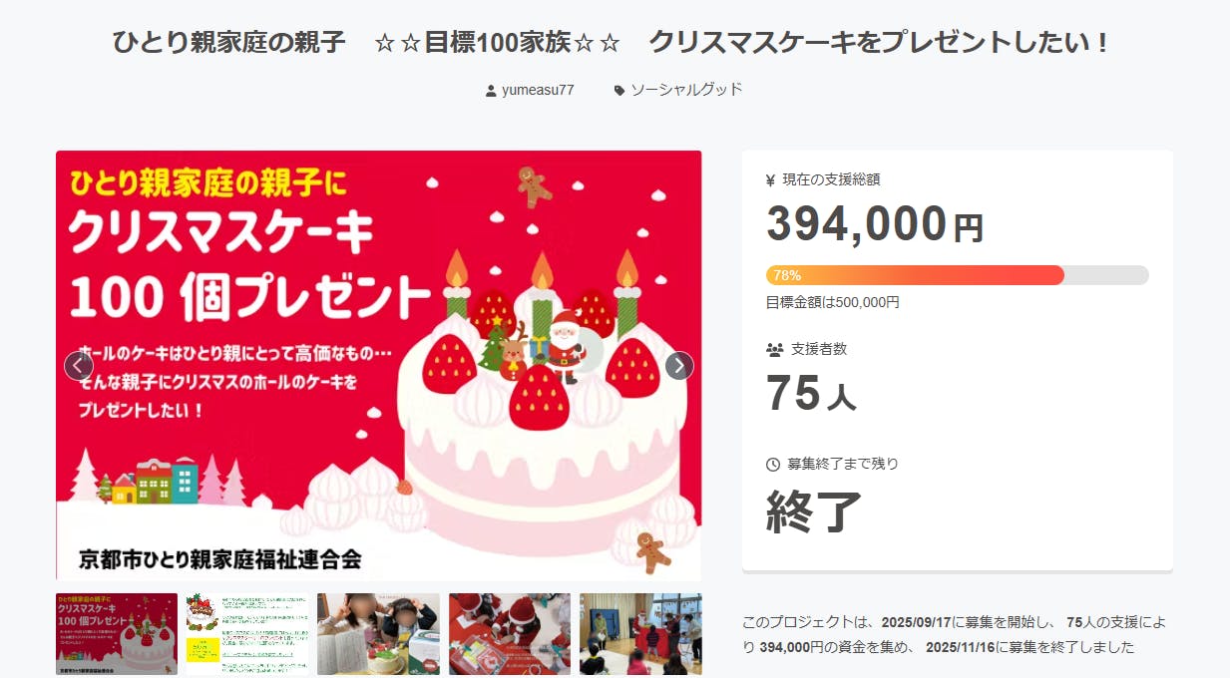The width and height of the screenshot is (1230, 678).
Task: Open the ソーシャルグッド category link
Action: point(686,90)
